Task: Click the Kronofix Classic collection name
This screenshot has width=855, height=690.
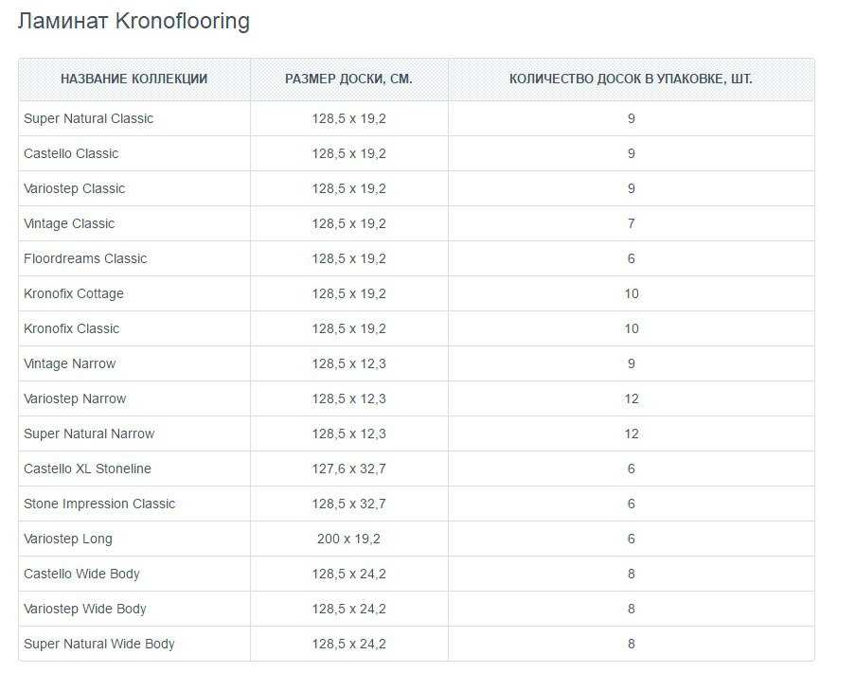Action: tap(71, 328)
